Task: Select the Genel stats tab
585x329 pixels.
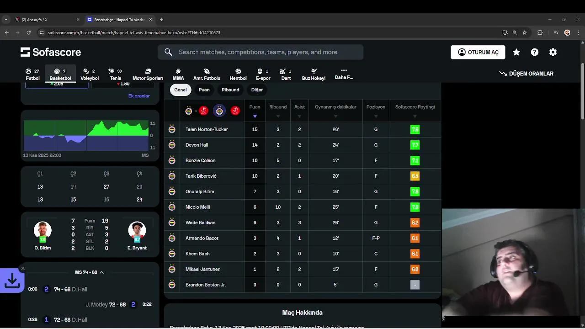Action: [181, 90]
